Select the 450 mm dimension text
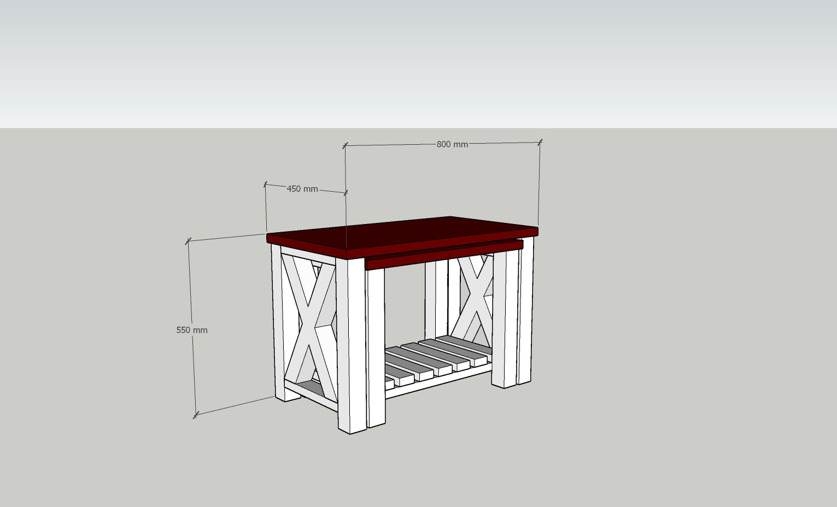The height and width of the screenshot is (507, 837). coord(302,188)
